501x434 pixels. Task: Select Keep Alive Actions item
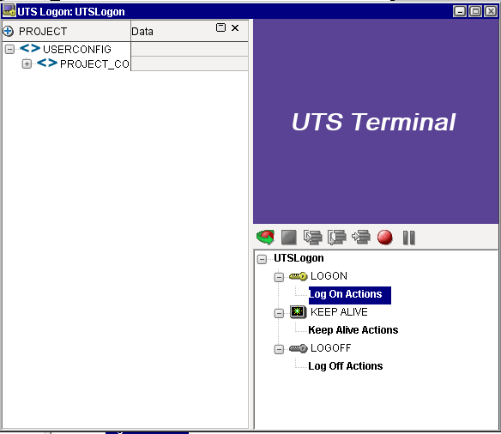pos(353,330)
